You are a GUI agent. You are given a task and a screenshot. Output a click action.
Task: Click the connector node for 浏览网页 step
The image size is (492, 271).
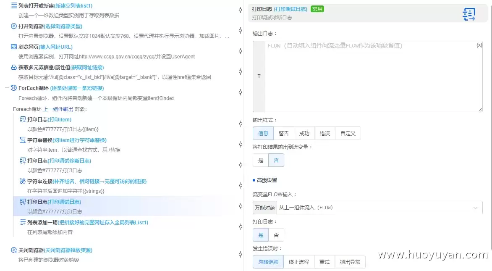coord(241,51)
